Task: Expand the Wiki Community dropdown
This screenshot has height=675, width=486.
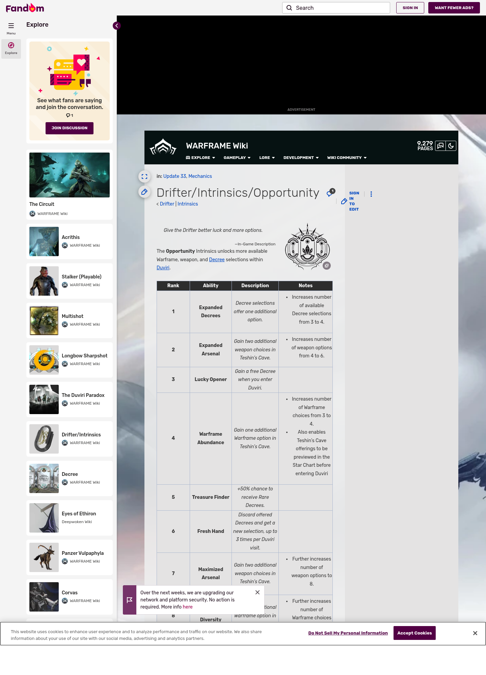Action: pos(347,158)
